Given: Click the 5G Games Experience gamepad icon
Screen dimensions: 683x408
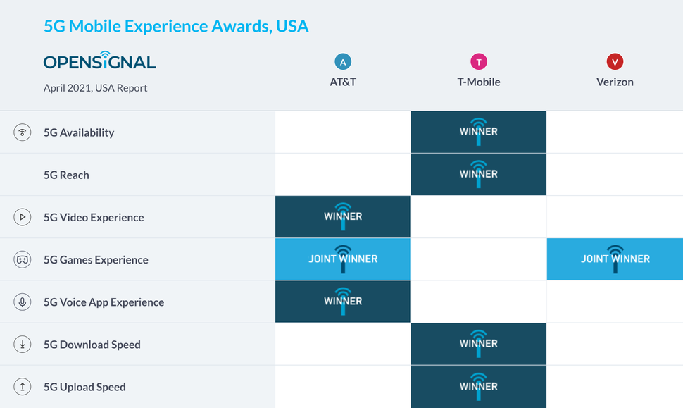Looking at the screenshot, I should 23,259.
